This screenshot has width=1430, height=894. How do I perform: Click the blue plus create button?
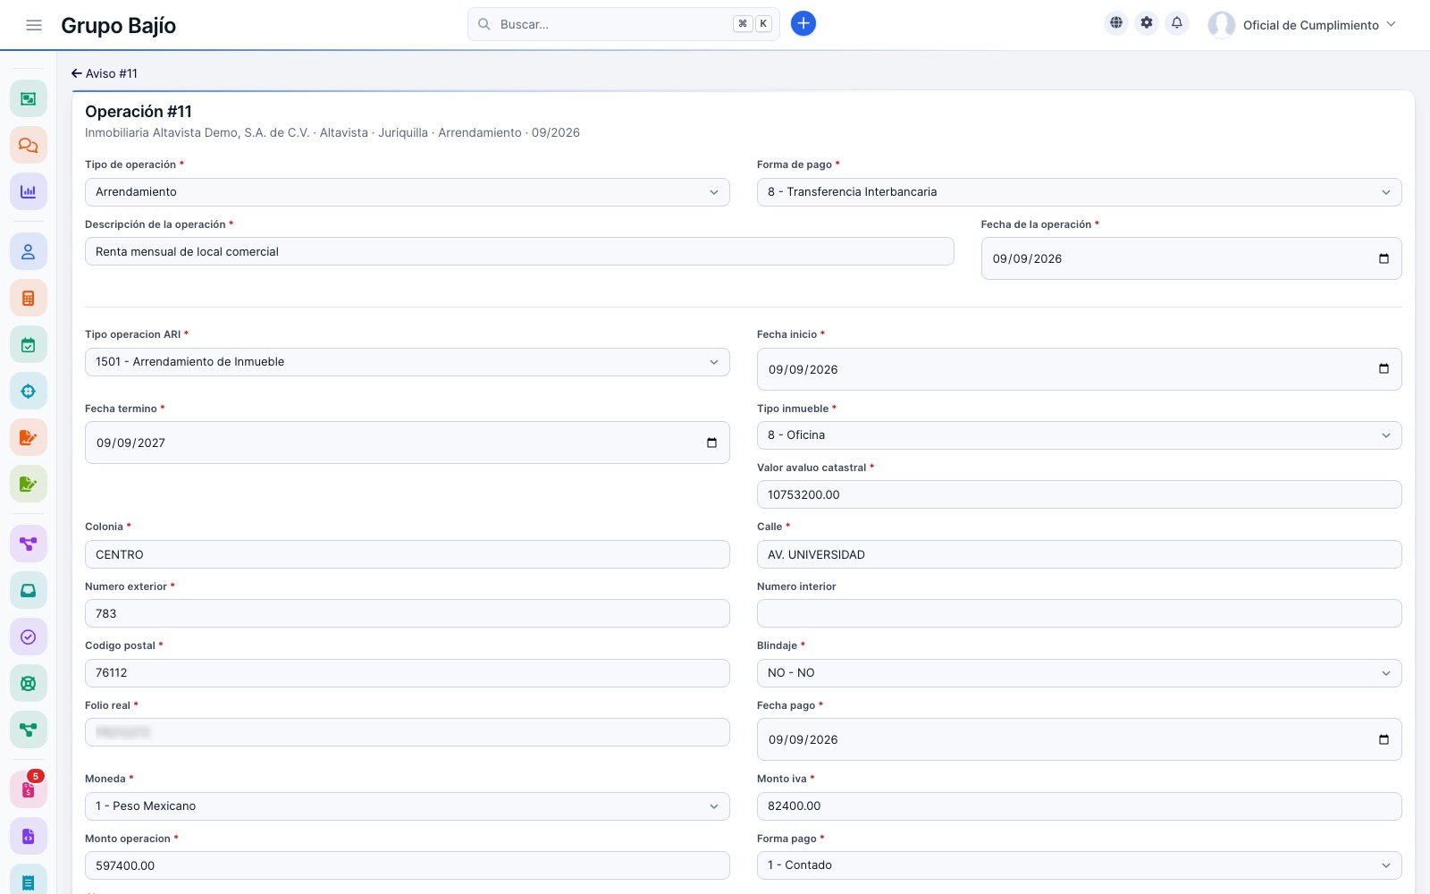pyautogui.click(x=803, y=24)
